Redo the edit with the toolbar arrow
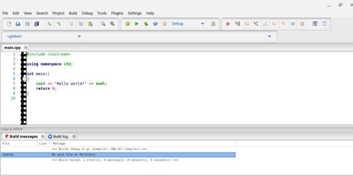 coord(59,24)
